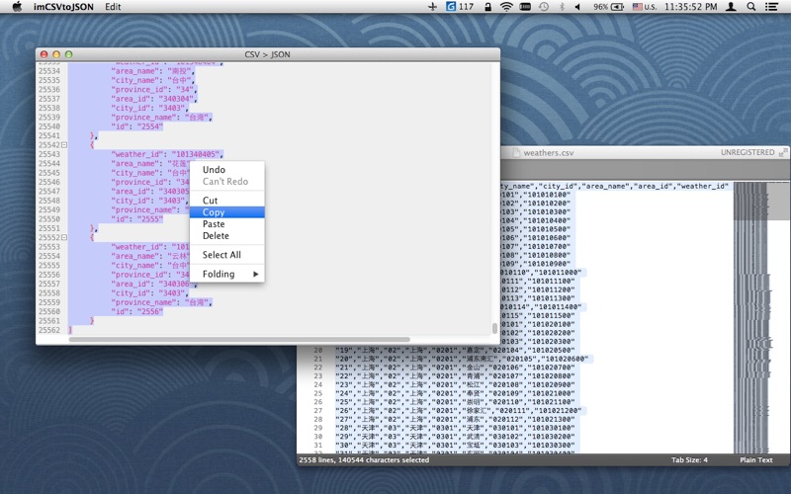
Task: Click the "province_id": "34" line at 25536
Action: (x=154, y=90)
